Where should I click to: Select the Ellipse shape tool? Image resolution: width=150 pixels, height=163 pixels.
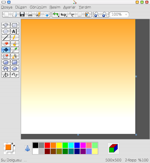click(x=15, y=68)
